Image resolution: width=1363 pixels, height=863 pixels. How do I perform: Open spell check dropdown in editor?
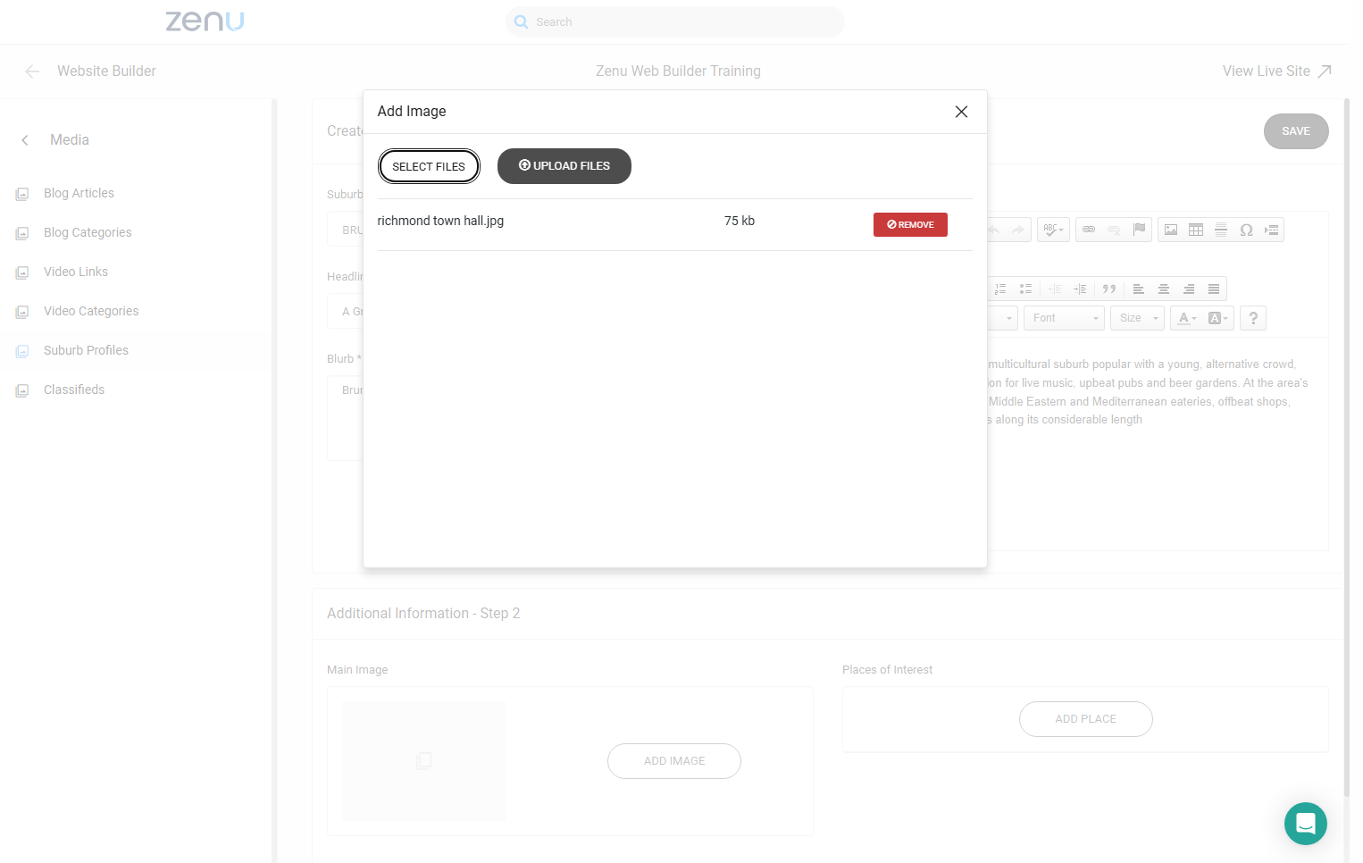(x=1054, y=230)
